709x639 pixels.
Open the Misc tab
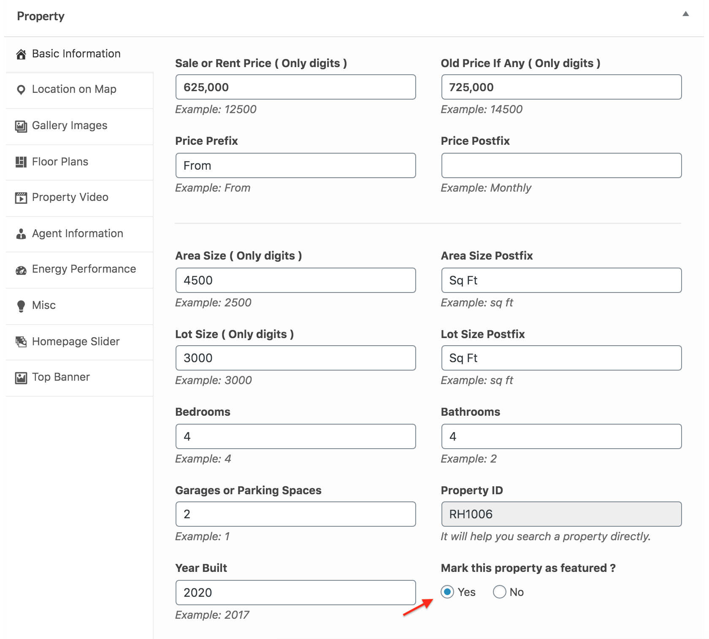click(x=80, y=306)
